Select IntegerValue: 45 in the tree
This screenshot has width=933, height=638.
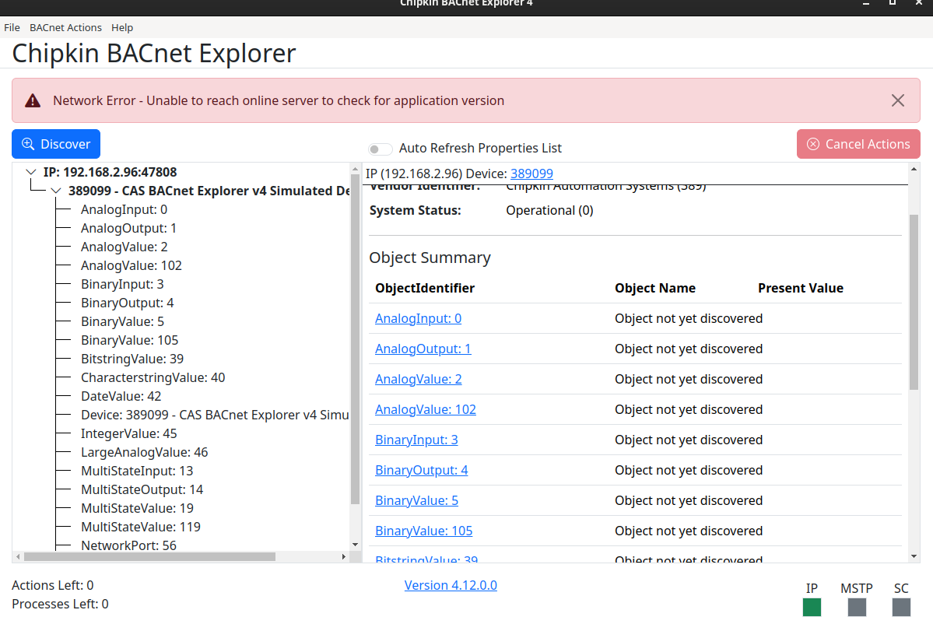click(128, 433)
